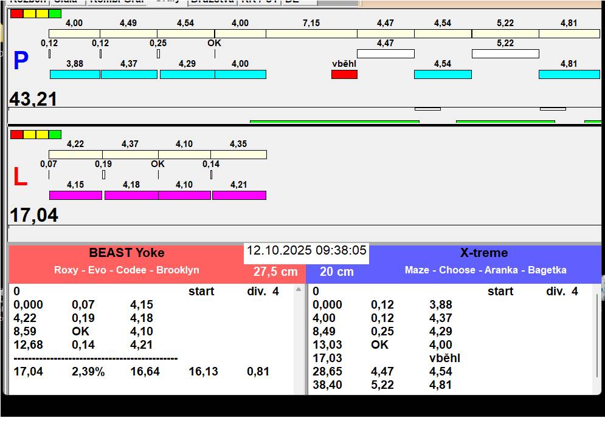Click the lane P total time 43,21
The width and height of the screenshot is (605, 435).
[x=33, y=98]
